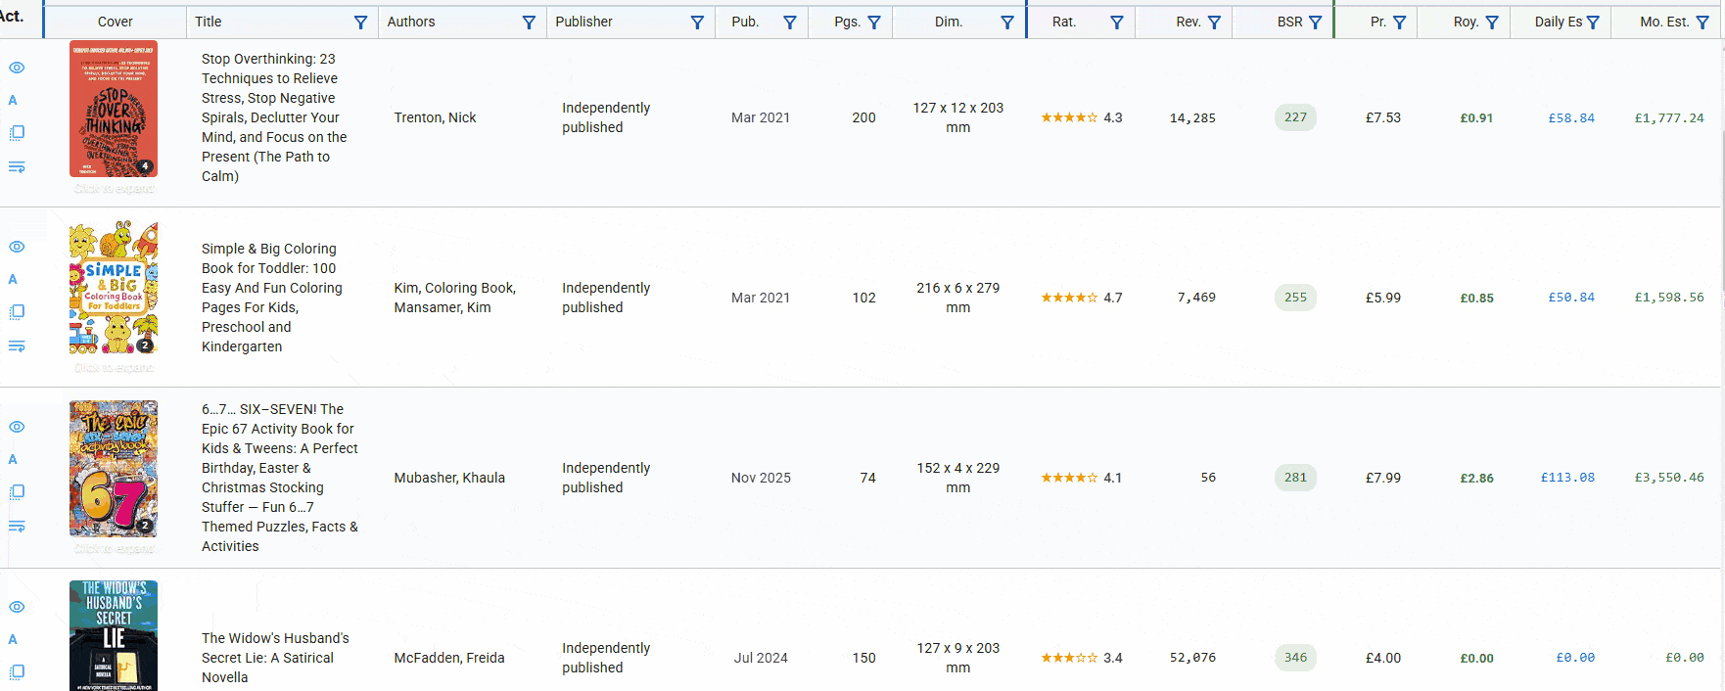This screenshot has width=1725, height=691.
Task: Expand The Widow's Husband's Secret Lie cover
Action: pyautogui.click(x=114, y=636)
